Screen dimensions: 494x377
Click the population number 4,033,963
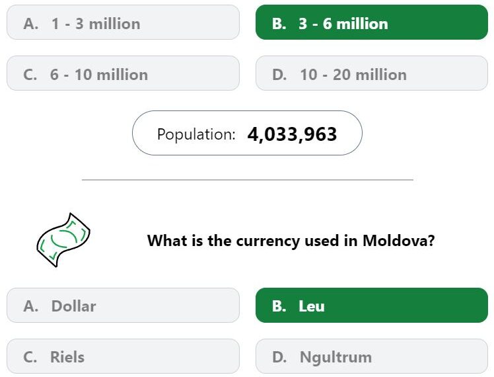(x=292, y=134)
